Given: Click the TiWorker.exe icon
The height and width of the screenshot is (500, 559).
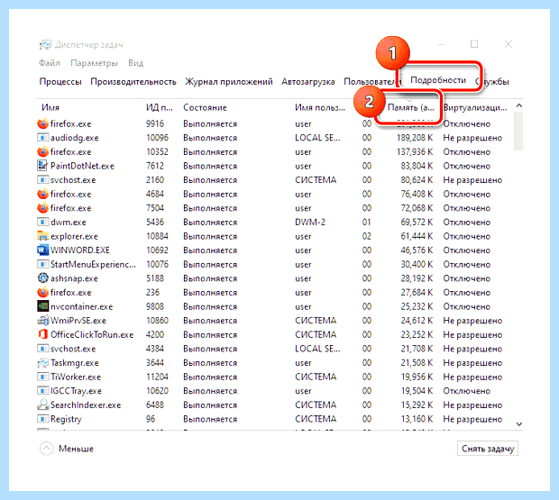Looking at the screenshot, I should point(42,377).
